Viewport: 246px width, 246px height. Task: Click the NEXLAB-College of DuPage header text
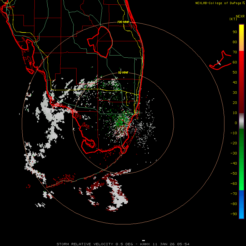(x=220, y=3)
